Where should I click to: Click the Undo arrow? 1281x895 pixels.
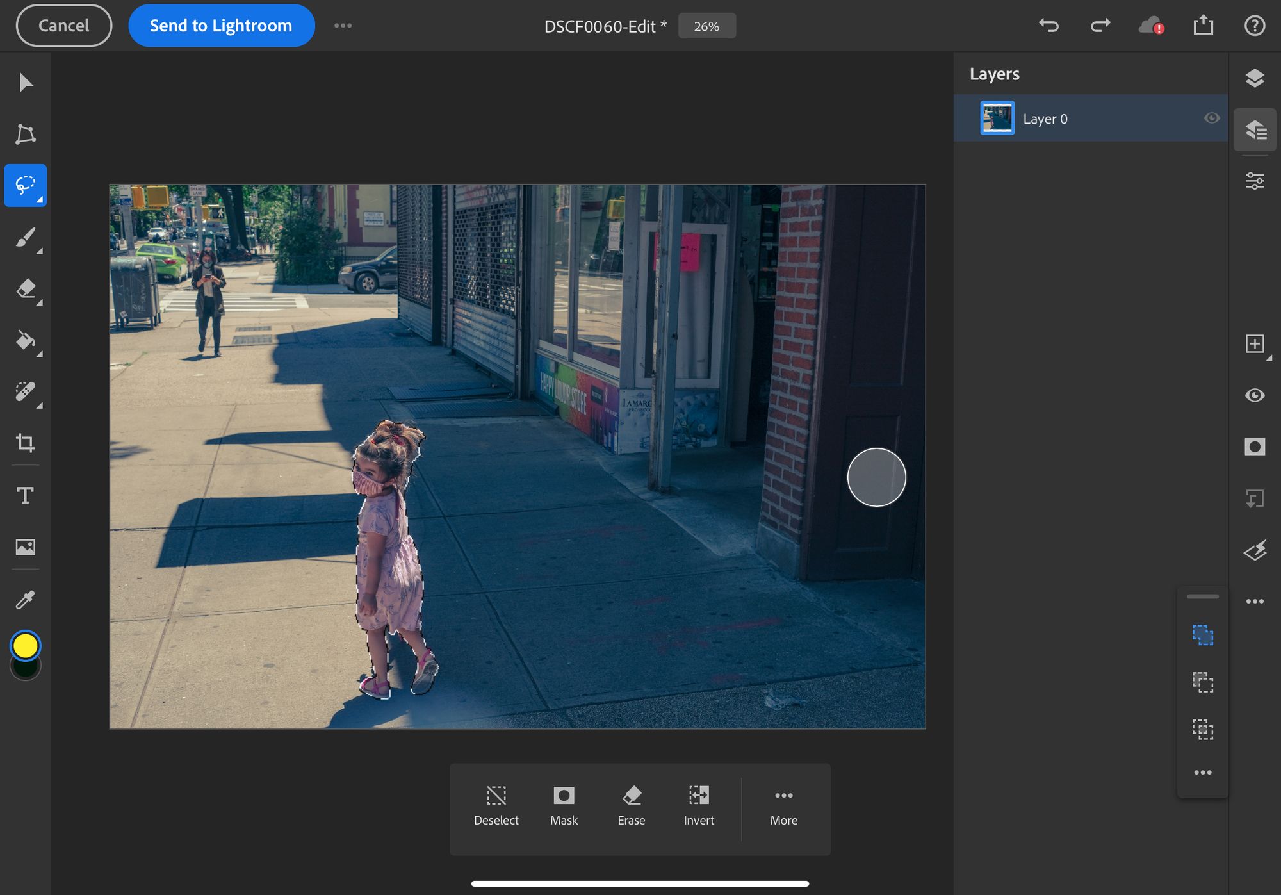coord(1048,26)
